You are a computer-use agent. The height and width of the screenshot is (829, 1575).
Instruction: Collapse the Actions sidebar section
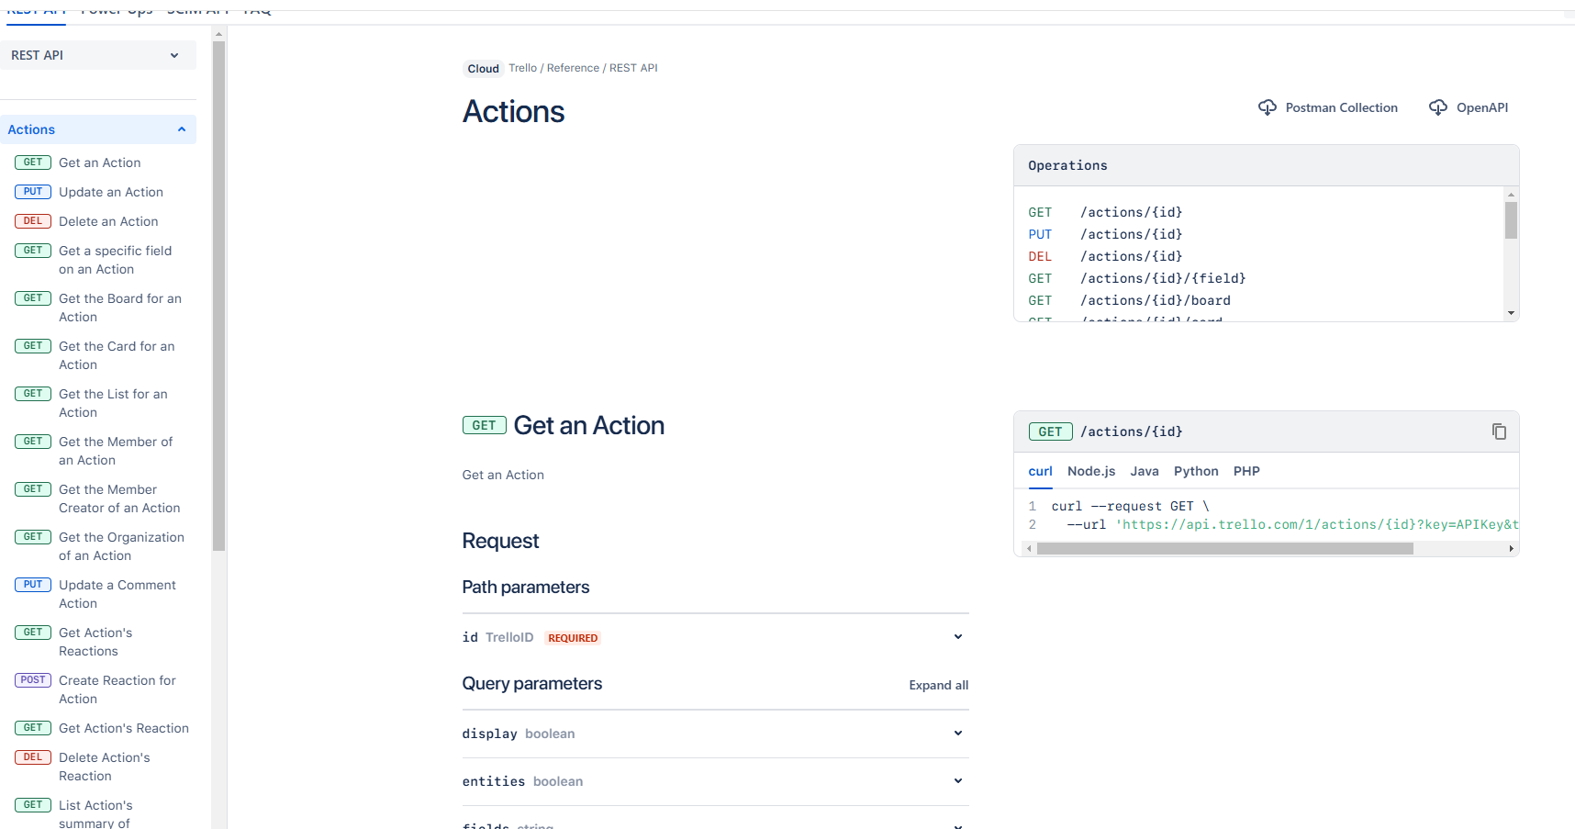coord(98,129)
